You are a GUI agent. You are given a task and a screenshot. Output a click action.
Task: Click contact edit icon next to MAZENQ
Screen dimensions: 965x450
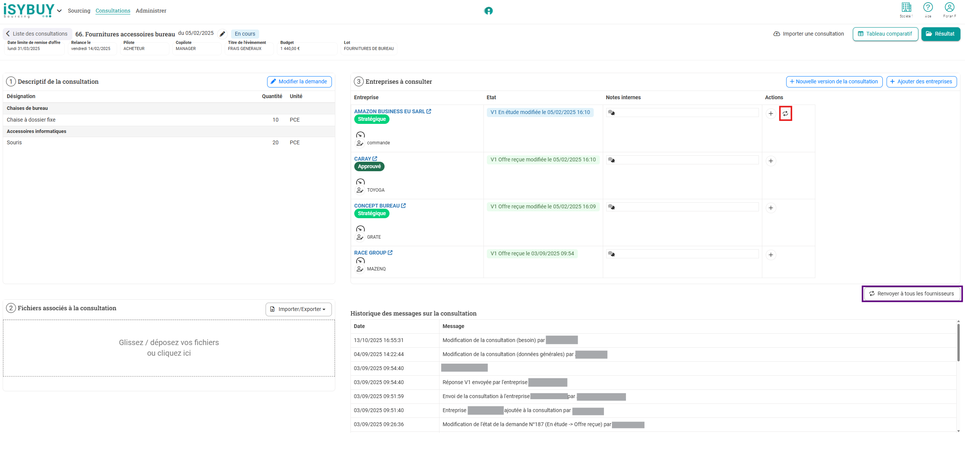360,269
